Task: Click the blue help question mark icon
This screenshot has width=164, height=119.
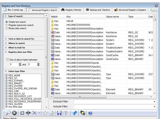Action: (90, 113)
